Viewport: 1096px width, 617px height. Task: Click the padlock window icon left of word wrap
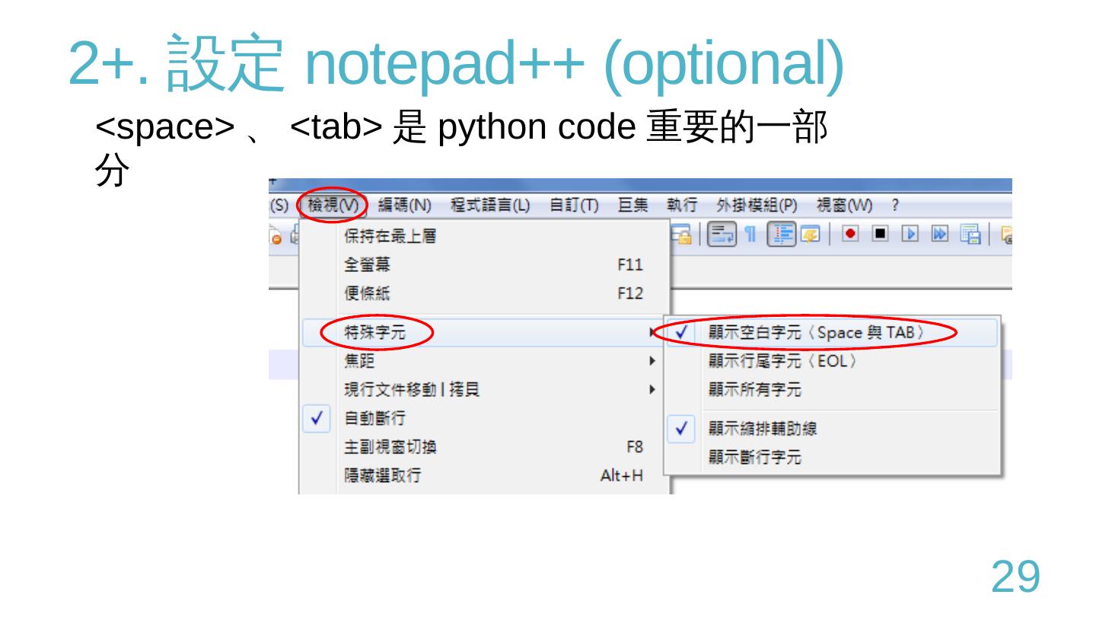[x=681, y=235]
